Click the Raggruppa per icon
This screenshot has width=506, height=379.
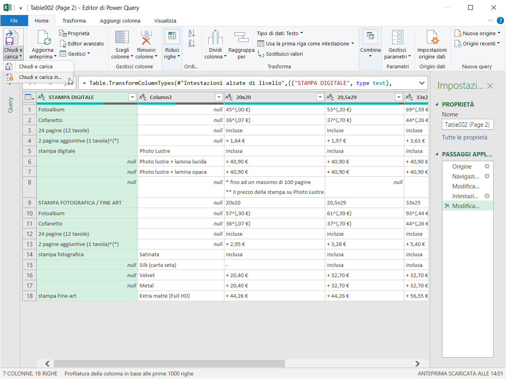click(241, 38)
